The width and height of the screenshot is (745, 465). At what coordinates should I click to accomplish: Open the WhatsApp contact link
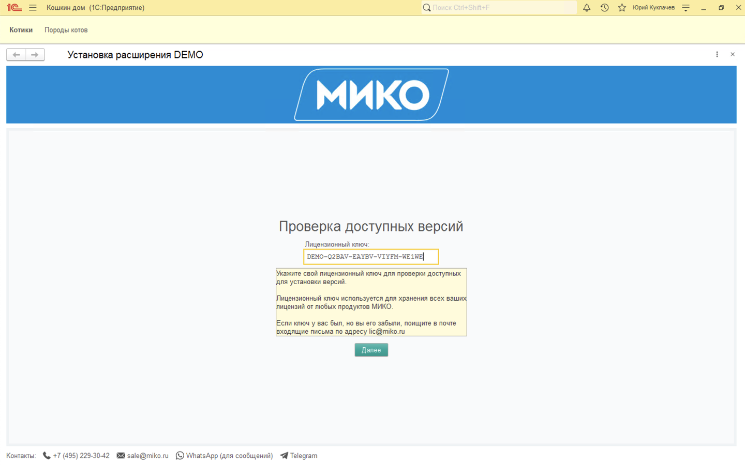[x=229, y=456]
